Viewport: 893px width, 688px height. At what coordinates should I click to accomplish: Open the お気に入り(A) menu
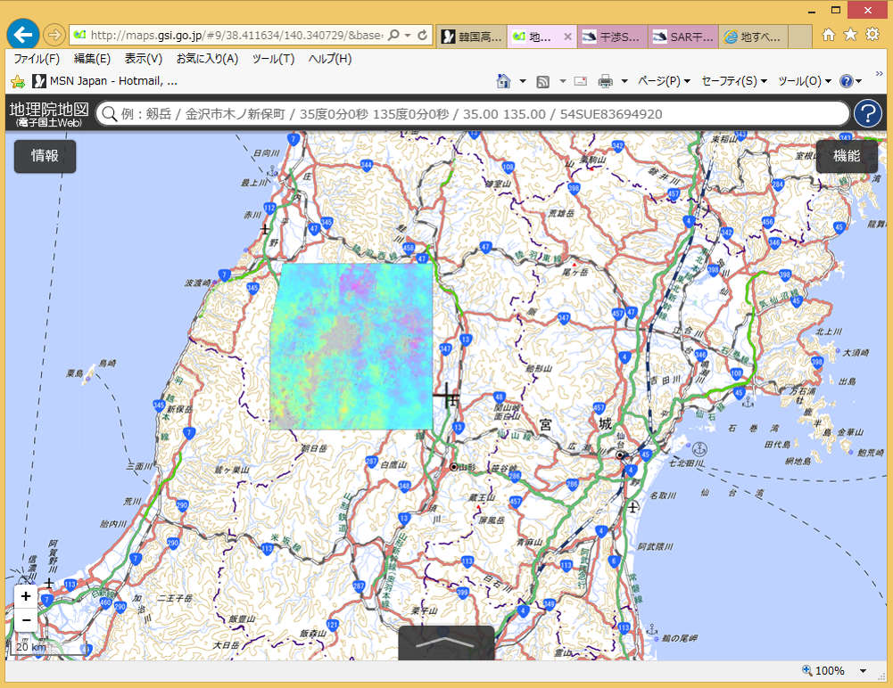[207, 59]
